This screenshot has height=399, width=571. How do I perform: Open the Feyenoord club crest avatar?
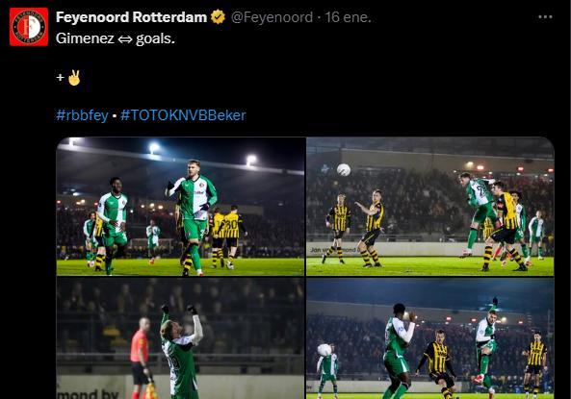pyautogui.click(x=29, y=27)
